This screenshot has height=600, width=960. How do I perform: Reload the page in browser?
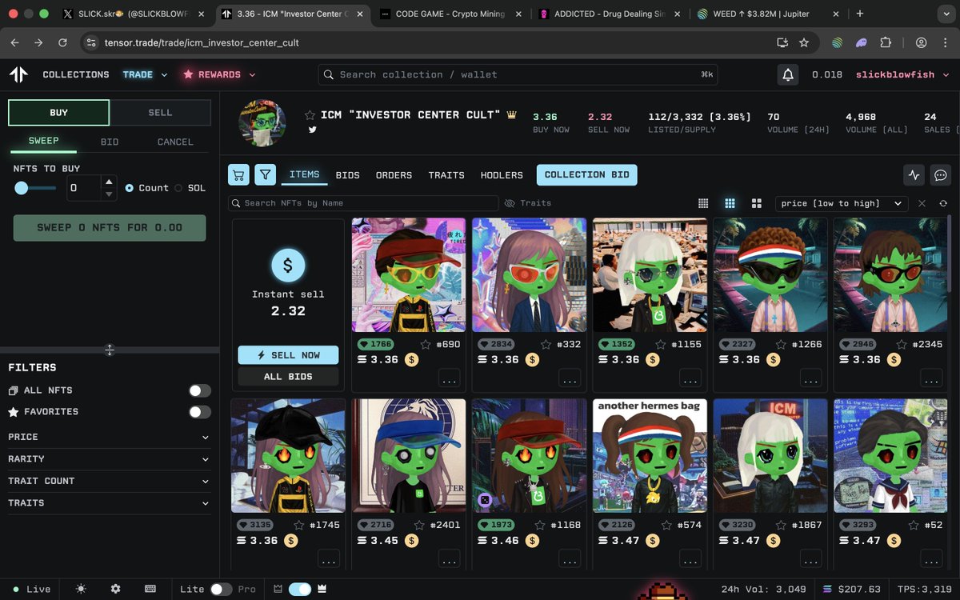62,42
